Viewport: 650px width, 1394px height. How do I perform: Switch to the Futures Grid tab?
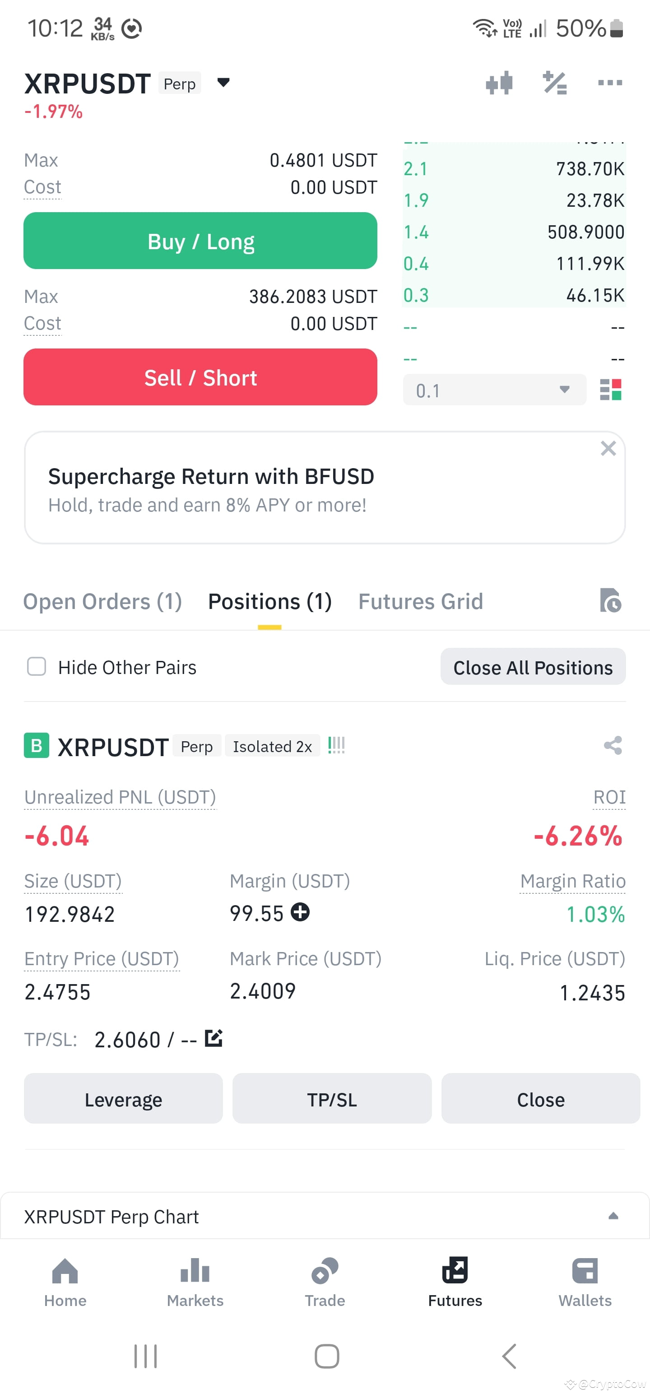pyautogui.click(x=421, y=601)
